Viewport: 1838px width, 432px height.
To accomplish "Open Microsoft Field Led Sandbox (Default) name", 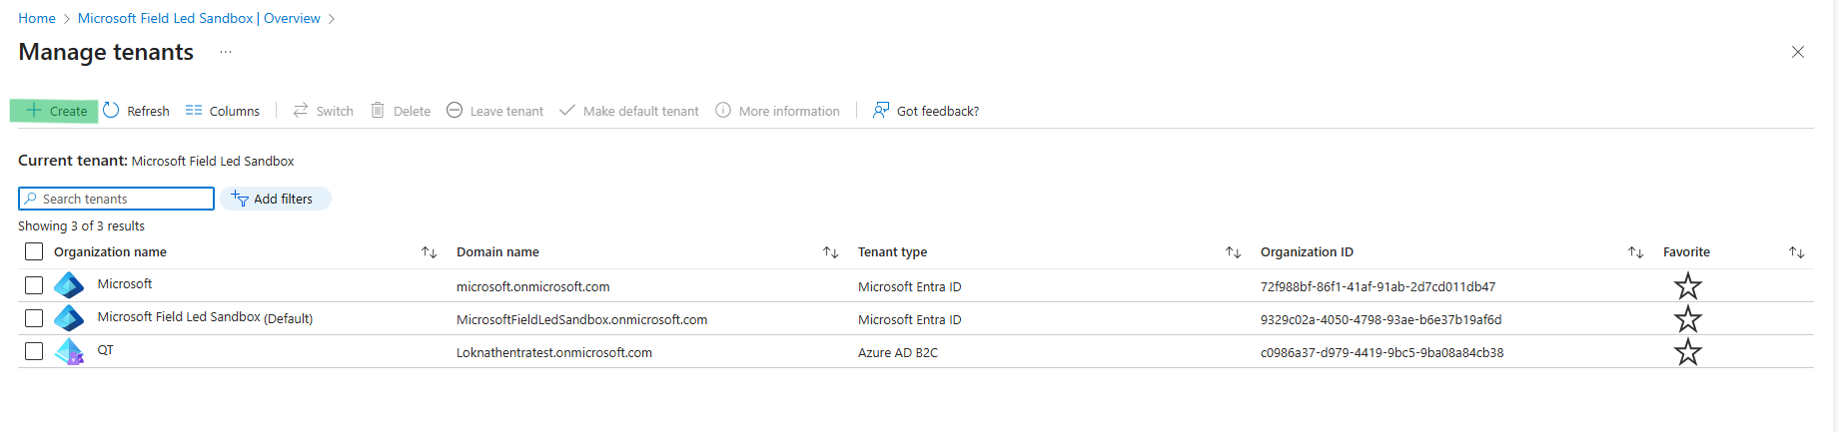I will (x=205, y=317).
